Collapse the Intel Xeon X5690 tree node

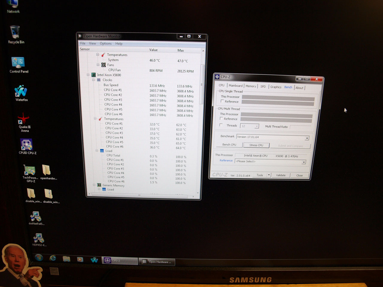click(88, 75)
